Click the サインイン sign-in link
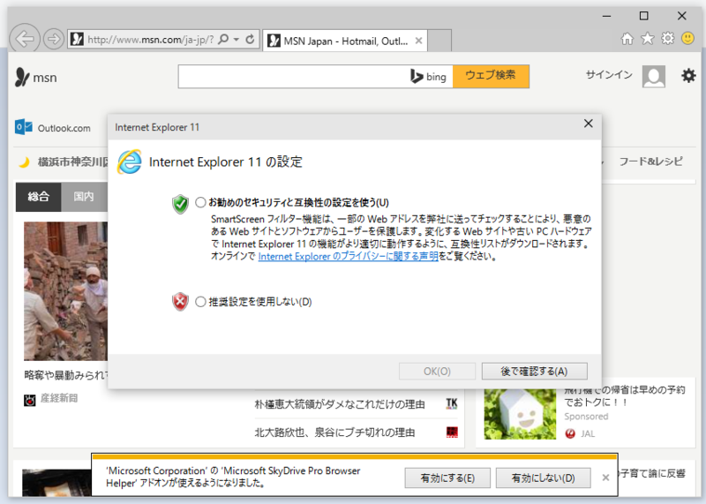The height and width of the screenshot is (504, 706). (609, 75)
